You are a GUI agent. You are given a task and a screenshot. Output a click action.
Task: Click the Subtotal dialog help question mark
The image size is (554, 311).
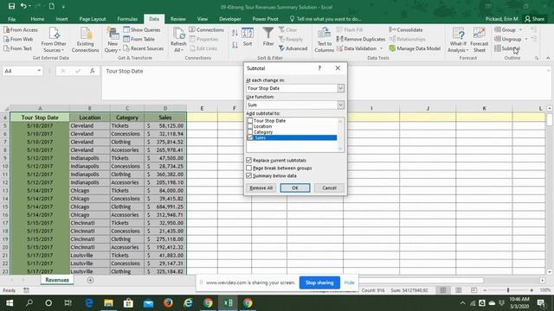coord(319,68)
